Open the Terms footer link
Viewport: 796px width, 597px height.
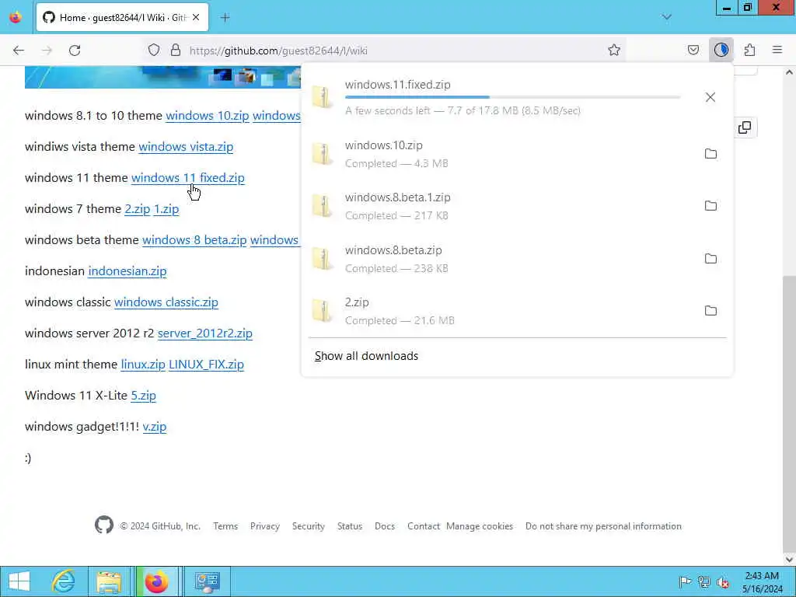[225, 526]
